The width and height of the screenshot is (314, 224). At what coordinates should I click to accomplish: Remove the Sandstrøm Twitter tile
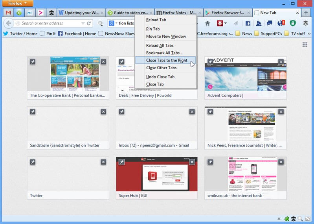click(x=103, y=112)
